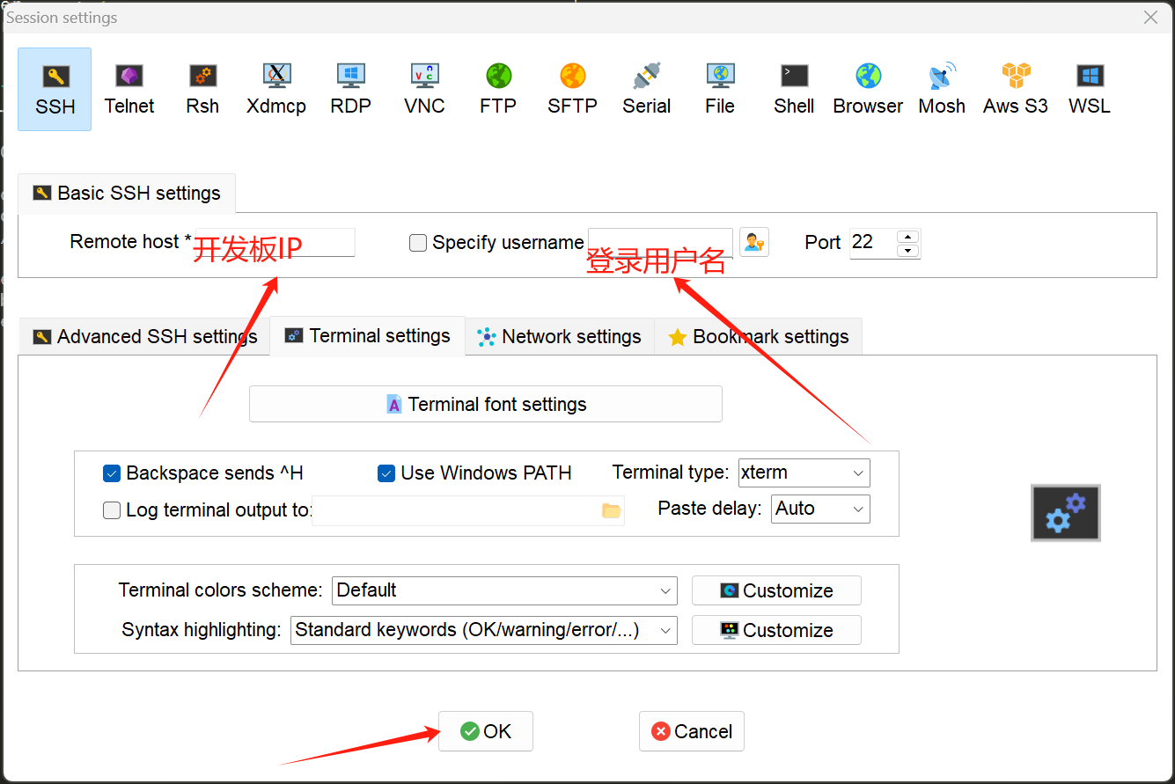Expand the Syntax highlighting dropdown
Image resolution: width=1175 pixels, height=784 pixels.
click(484, 630)
